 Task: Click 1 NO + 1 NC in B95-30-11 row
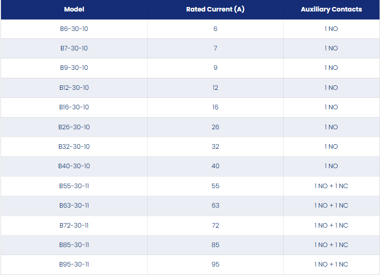[x=331, y=265]
